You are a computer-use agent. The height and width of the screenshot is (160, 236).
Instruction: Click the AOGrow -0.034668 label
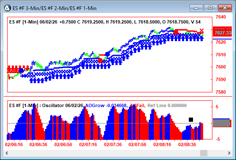[x=106, y=105]
